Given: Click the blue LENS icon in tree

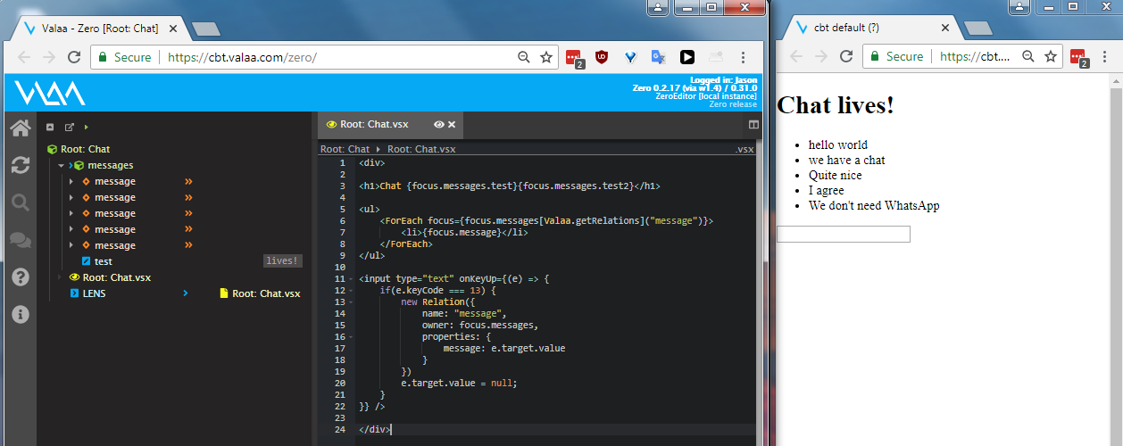Looking at the screenshot, I should (74, 293).
